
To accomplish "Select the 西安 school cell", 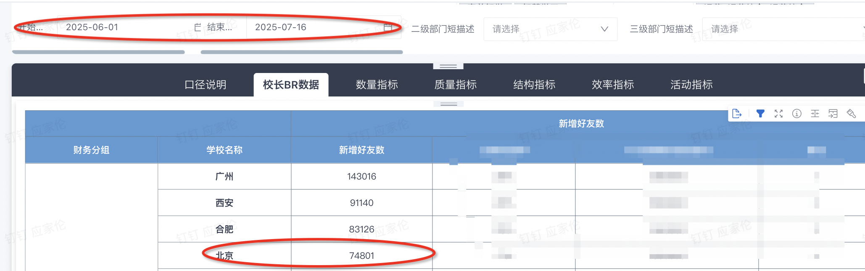I will pos(224,203).
